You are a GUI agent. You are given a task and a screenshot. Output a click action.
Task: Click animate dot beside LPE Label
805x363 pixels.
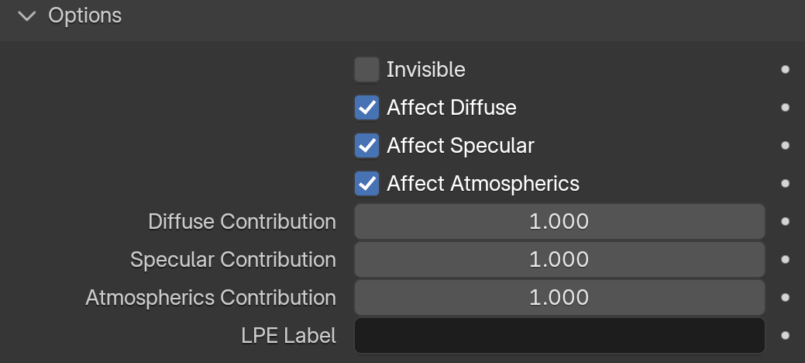click(785, 336)
